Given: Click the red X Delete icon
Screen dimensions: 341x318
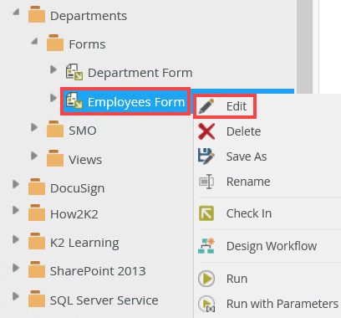Looking at the screenshot, I should (206, 131).
